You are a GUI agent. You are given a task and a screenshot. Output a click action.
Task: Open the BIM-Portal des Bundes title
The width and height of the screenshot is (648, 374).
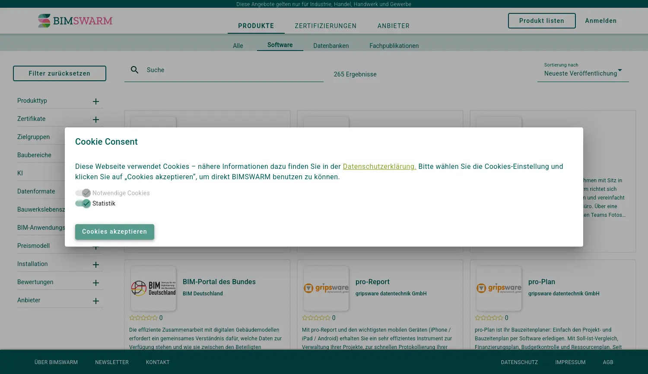pos(219,282)
